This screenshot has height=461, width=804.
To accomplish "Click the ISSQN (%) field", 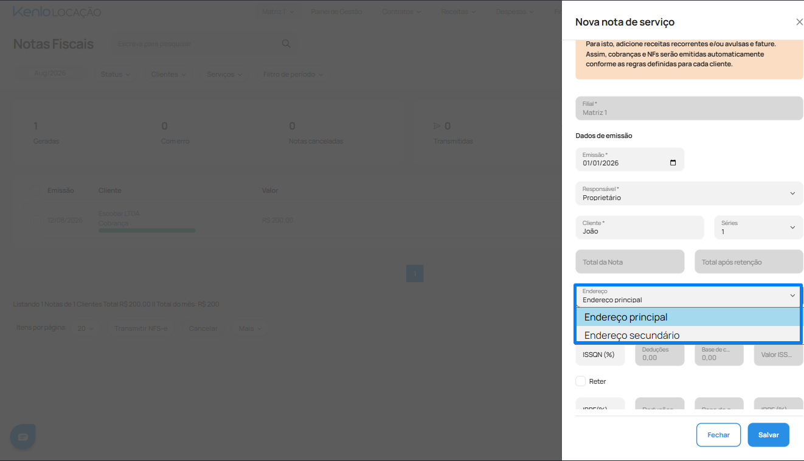I will click(x=600, y=355).
